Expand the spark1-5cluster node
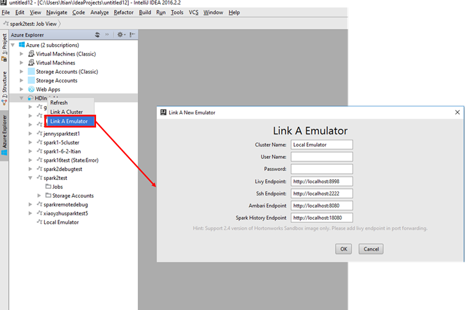 (30, 142)
